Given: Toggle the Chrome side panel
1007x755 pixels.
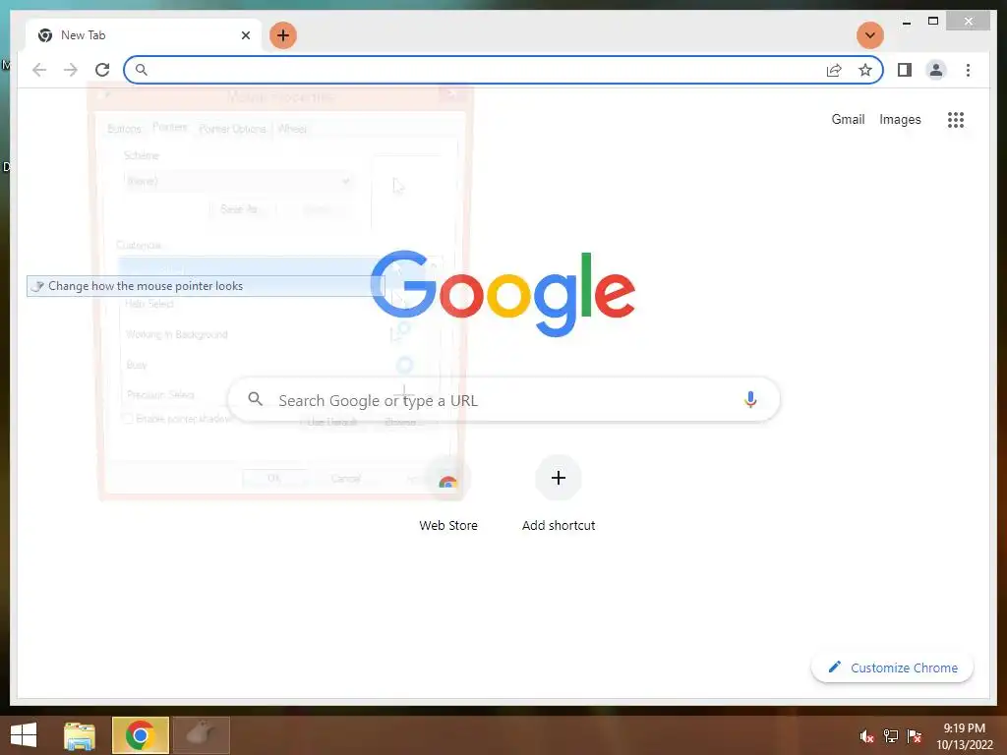Looking at the screenshot, I should (x=905, y=70).
